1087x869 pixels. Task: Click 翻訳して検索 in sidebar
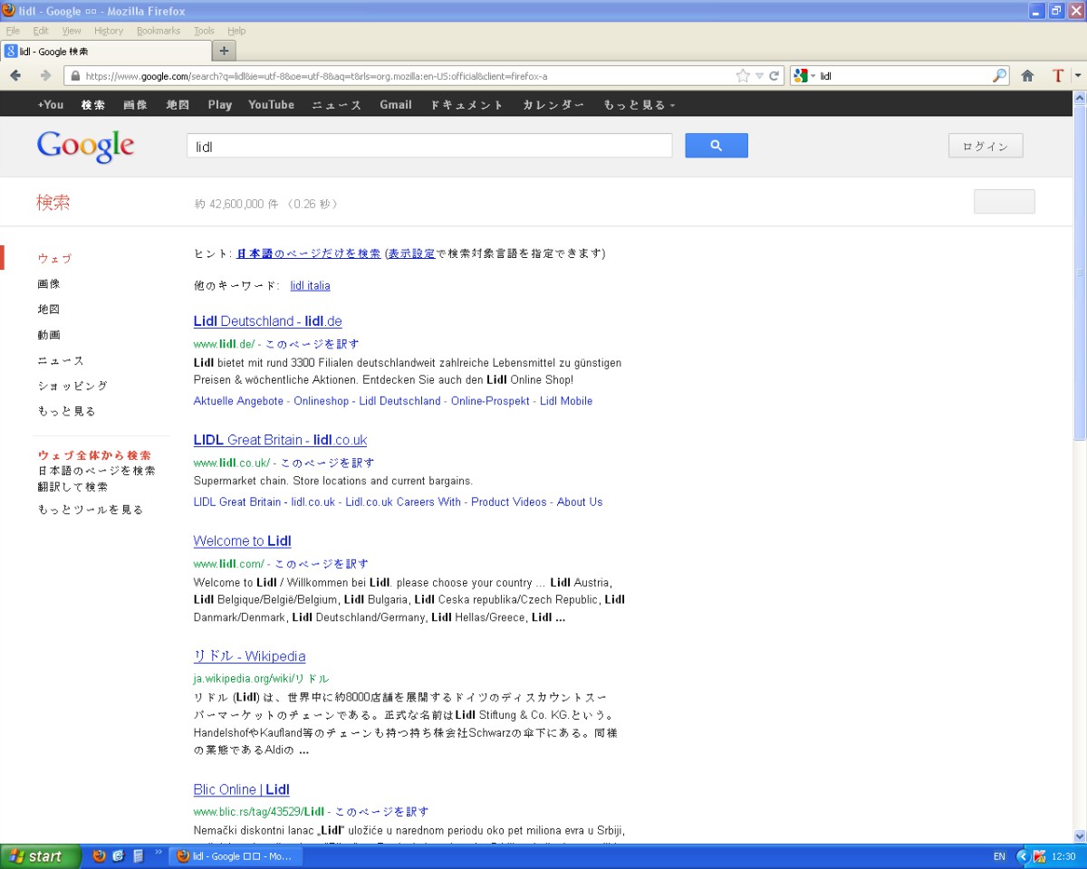coord(72,487)
